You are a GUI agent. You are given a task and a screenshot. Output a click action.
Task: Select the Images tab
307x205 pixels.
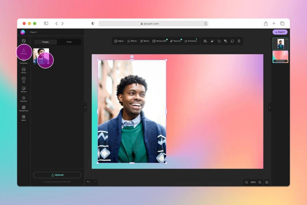45,42
